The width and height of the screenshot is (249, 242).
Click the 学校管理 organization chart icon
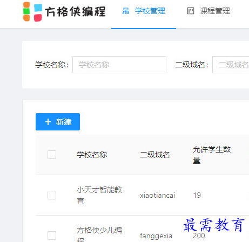[x=126, y=11]
